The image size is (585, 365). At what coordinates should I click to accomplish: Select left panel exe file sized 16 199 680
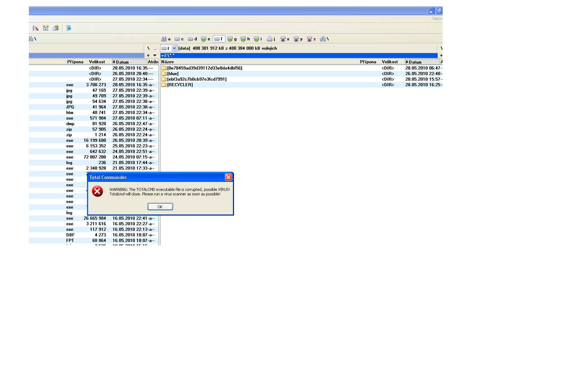[x=94, y=140]
